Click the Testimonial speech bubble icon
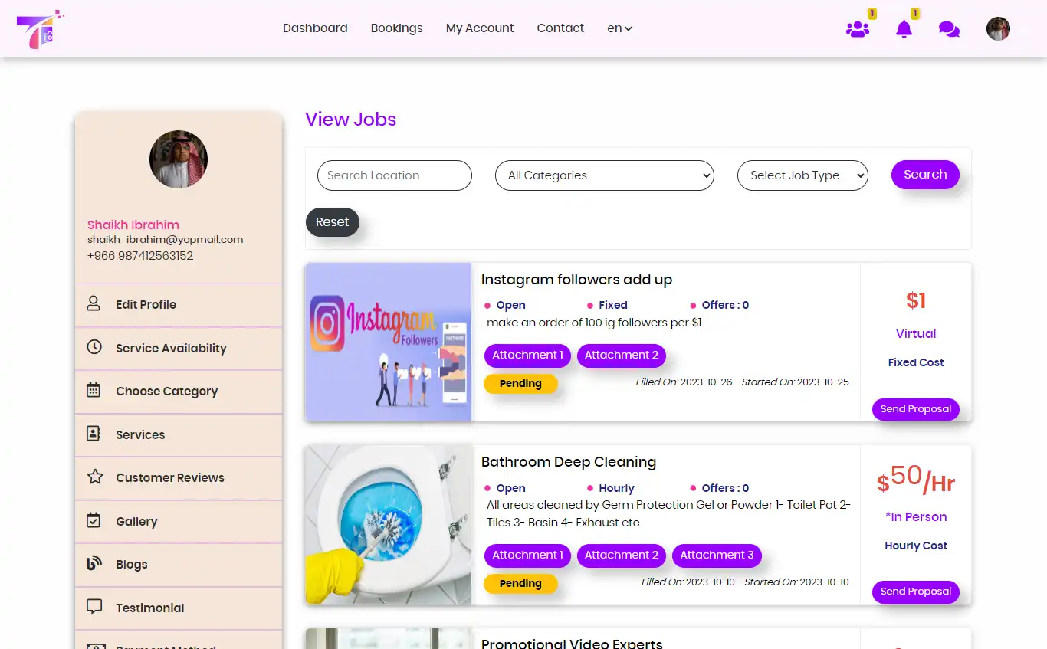This screenshot has width=1047, height=649. tap(94, 608)
